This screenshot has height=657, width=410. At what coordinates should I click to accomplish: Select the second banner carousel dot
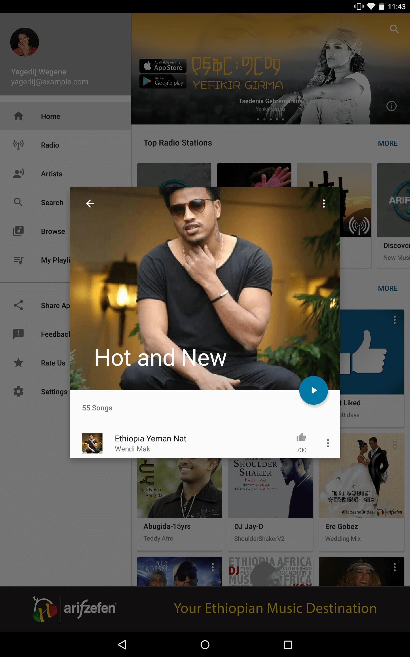(264, 119)
